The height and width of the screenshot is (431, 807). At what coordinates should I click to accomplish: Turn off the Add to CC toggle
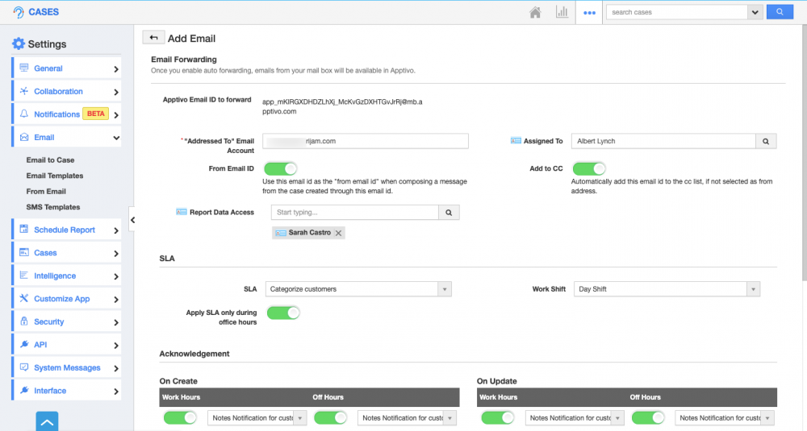[x=589, y=168]
